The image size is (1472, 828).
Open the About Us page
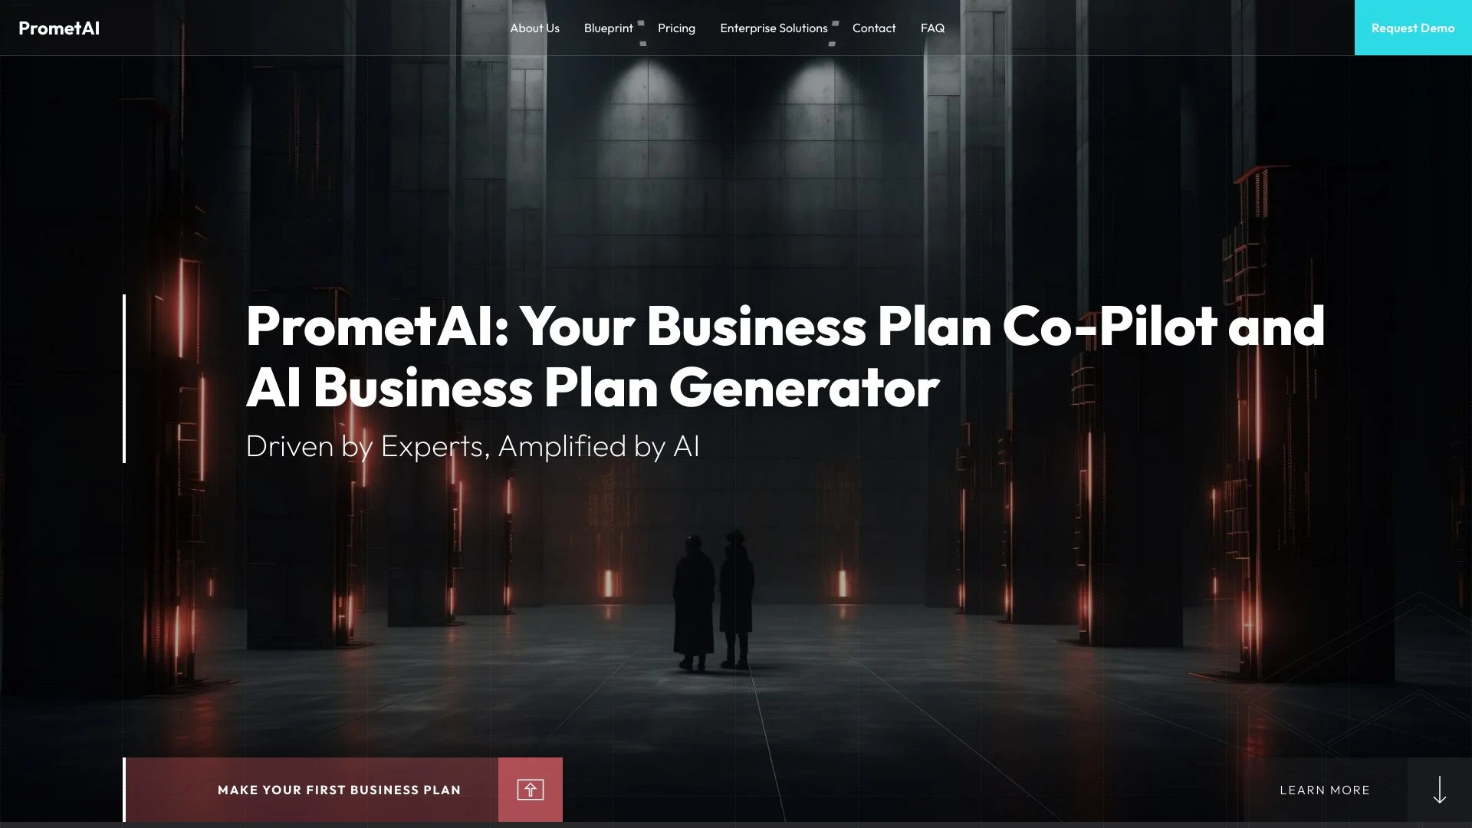click(534, 28)
